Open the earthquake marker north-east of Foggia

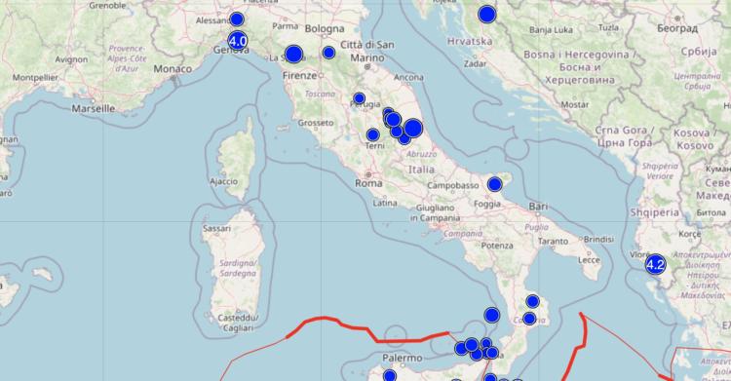(x=494, y=185)
